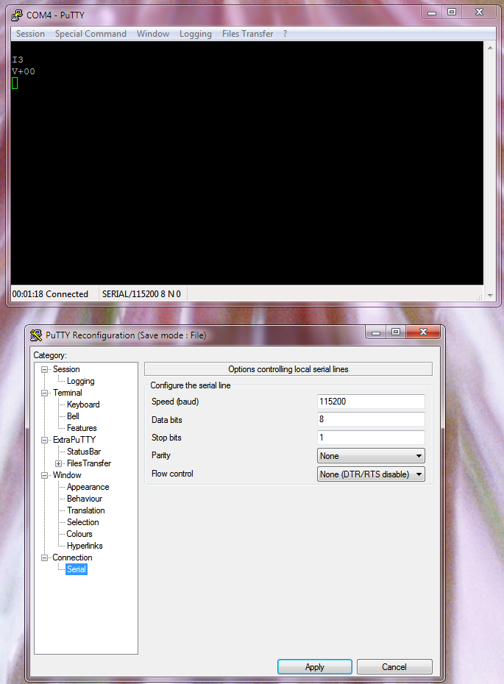Click the PuTTY icon in COM4 title bar
Viewport: 504px width, 684px height.
point(17,15)
